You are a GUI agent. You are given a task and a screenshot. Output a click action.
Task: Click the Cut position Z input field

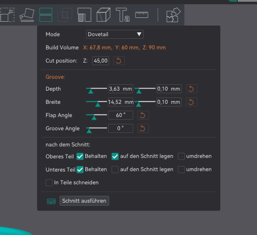101,61
